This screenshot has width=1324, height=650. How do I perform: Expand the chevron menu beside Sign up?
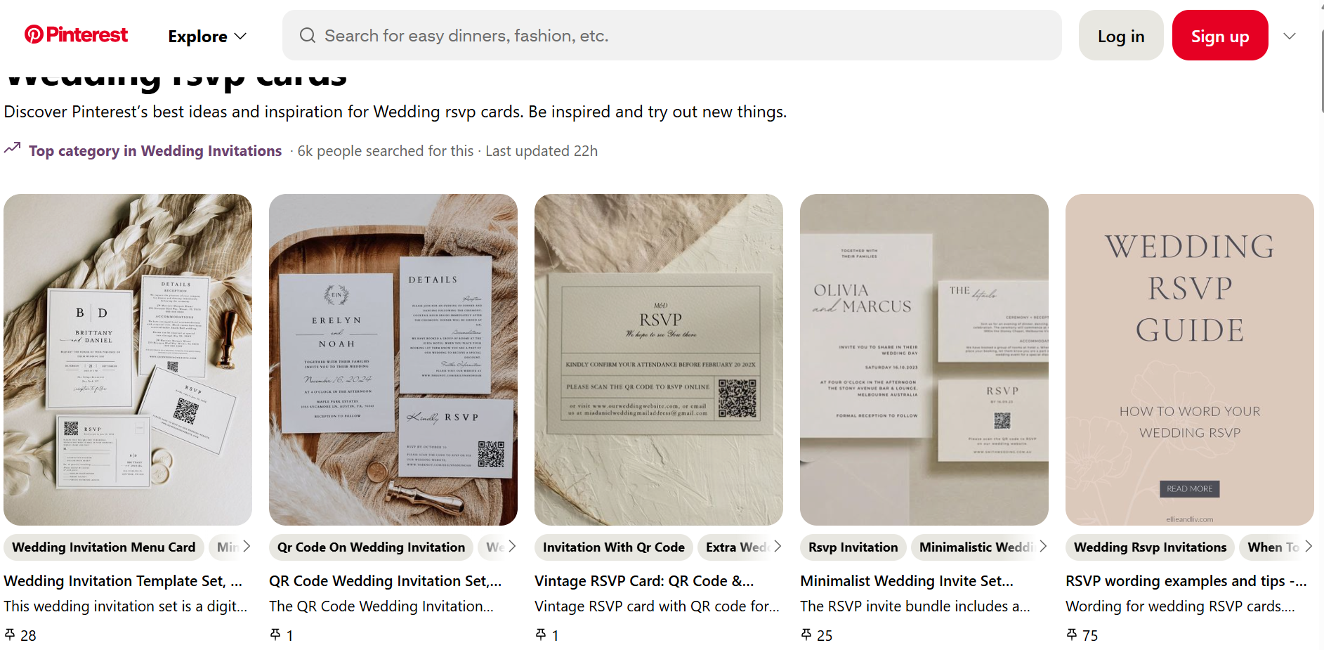(1290, 36)
